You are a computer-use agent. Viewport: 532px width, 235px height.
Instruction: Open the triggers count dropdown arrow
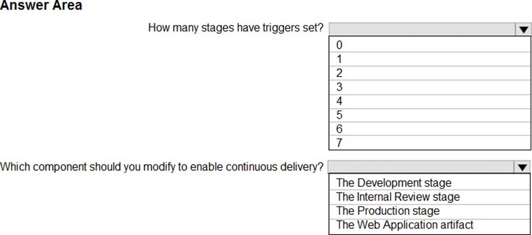pyautogui.click(x=522, y=30)
